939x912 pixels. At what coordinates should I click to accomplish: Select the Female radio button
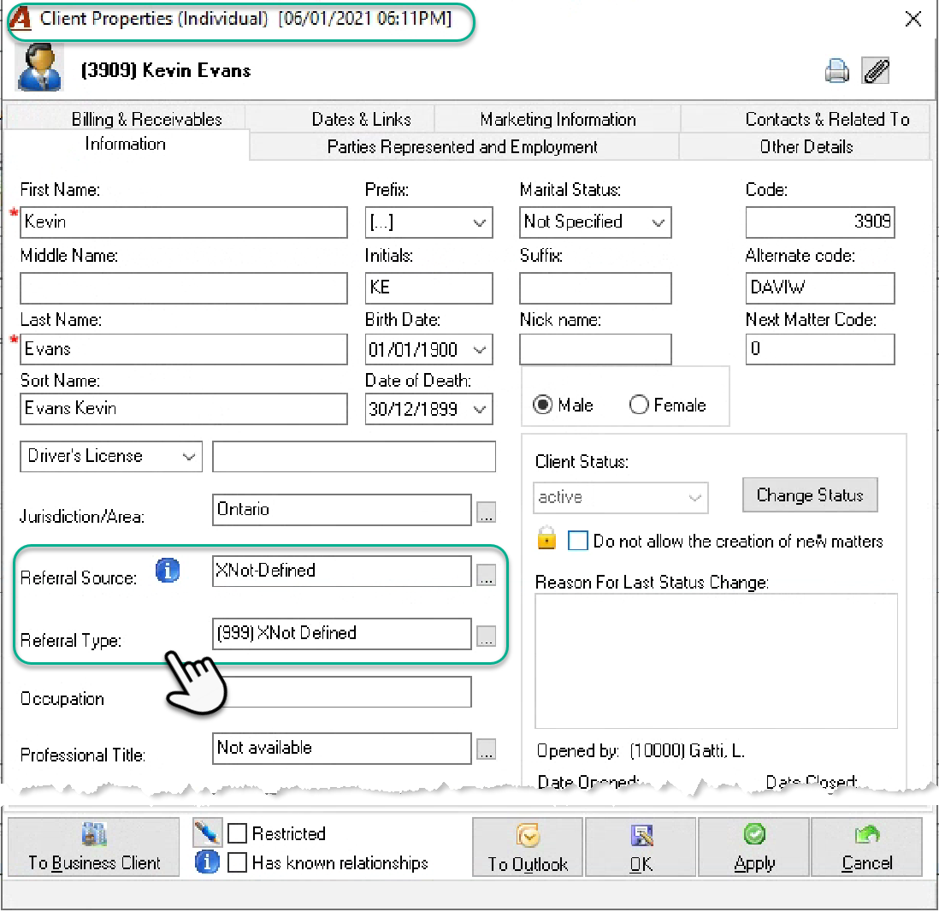pos(638,405)
